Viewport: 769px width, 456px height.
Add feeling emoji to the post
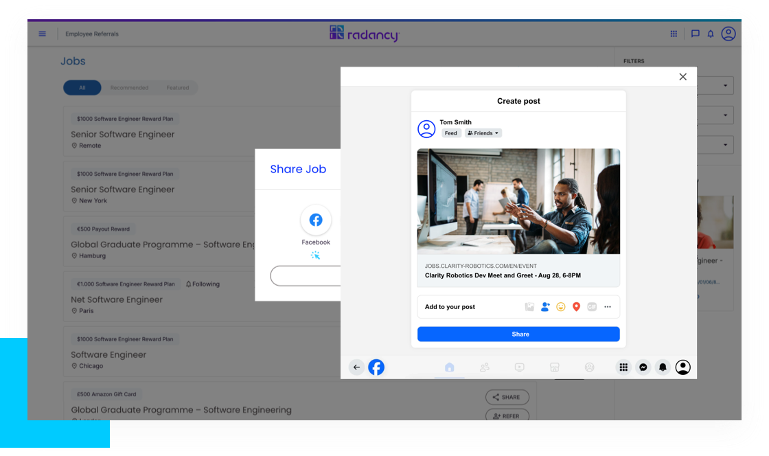[561, 307]
